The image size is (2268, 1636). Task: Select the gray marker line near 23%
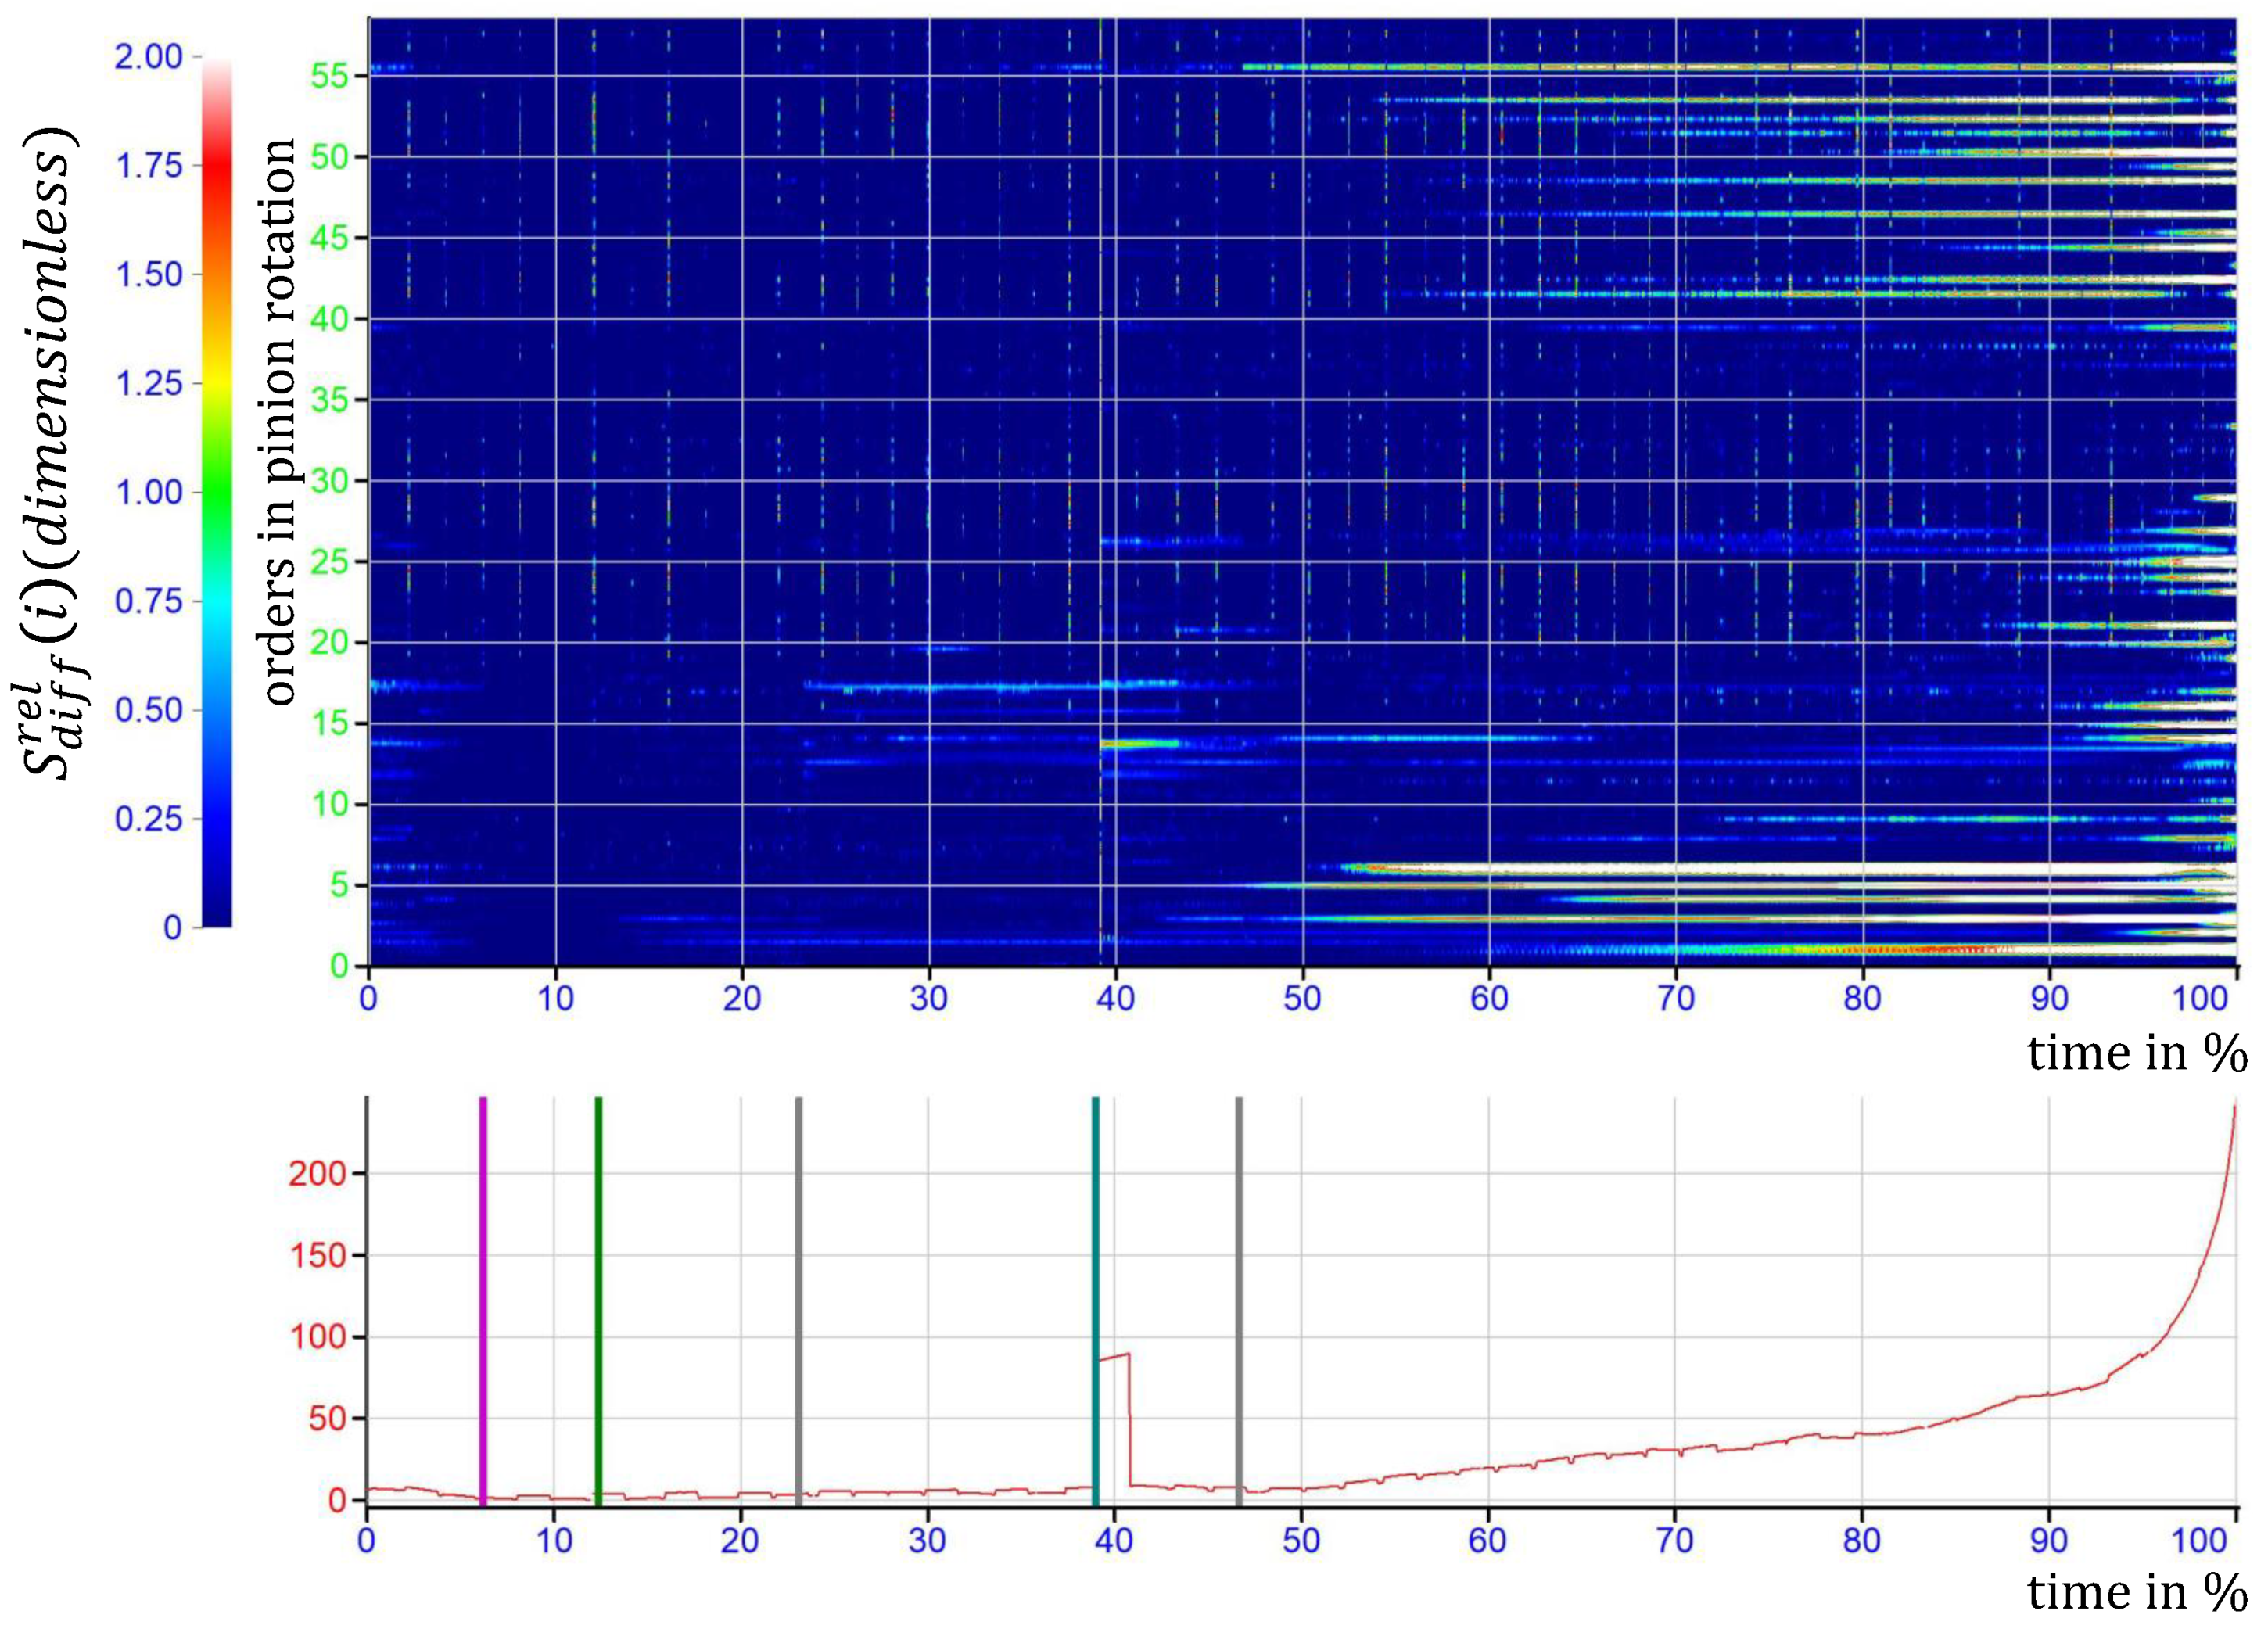click(x=798, y=1301)
